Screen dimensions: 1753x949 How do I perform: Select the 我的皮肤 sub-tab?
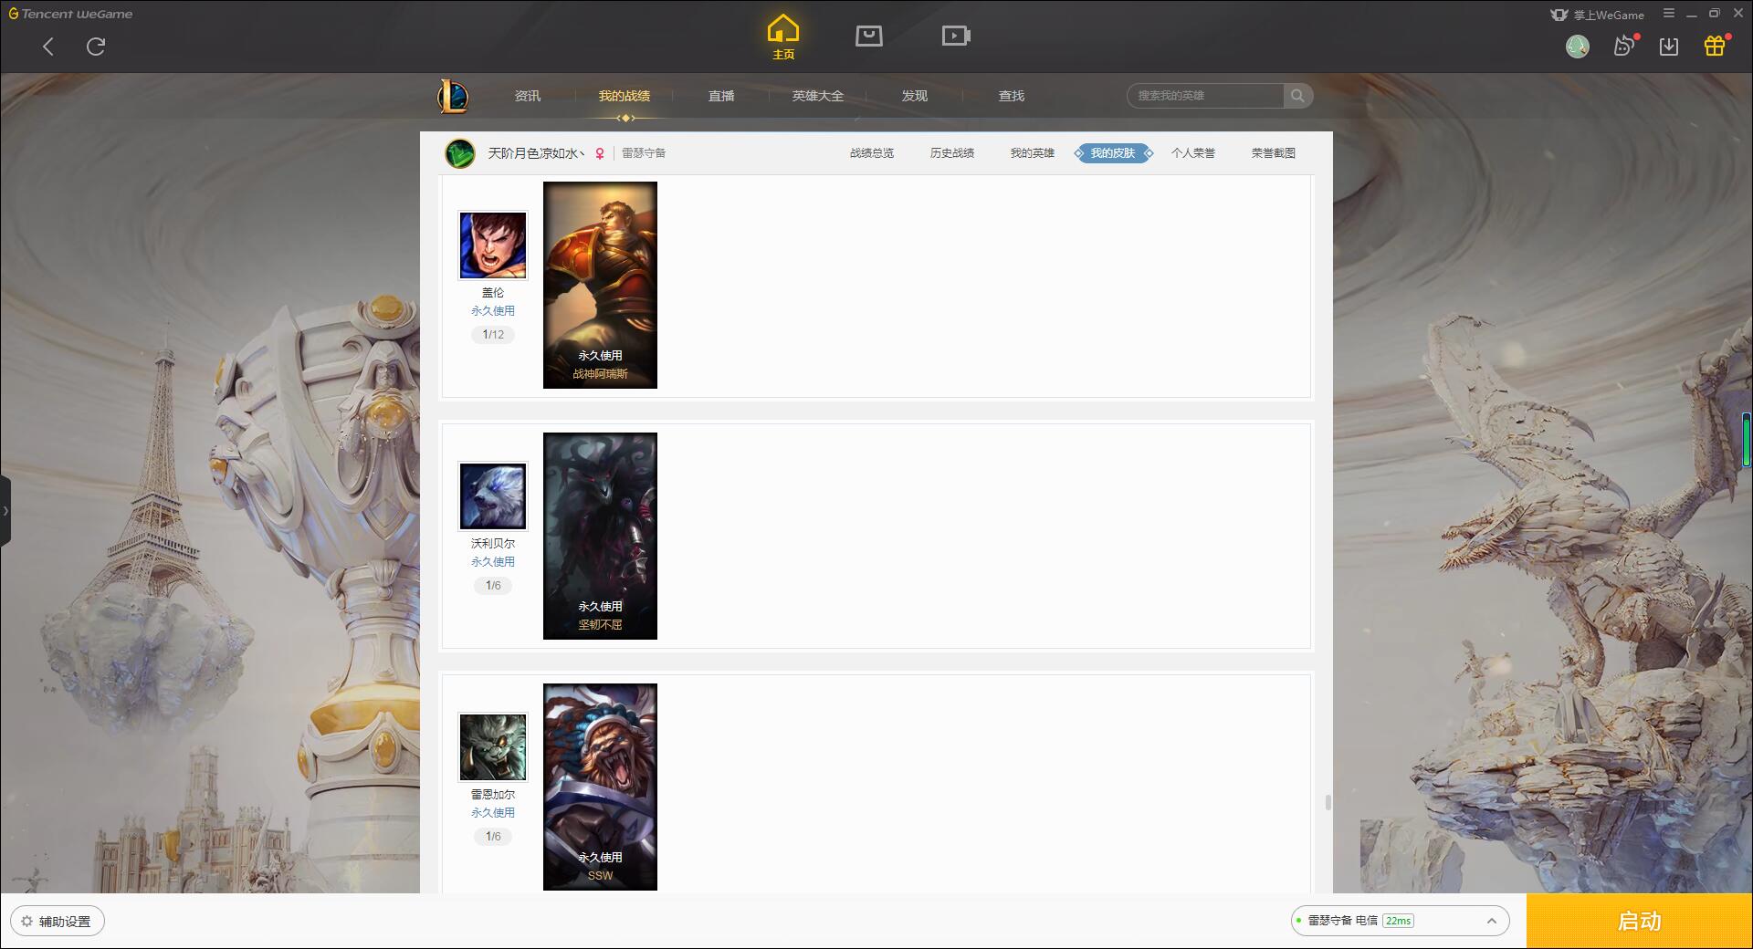pos(1113,153)
